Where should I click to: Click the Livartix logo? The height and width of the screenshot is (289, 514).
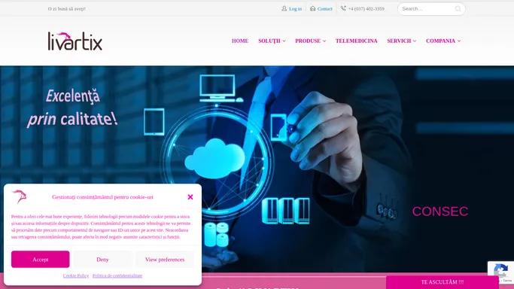[x=75, y=41]
